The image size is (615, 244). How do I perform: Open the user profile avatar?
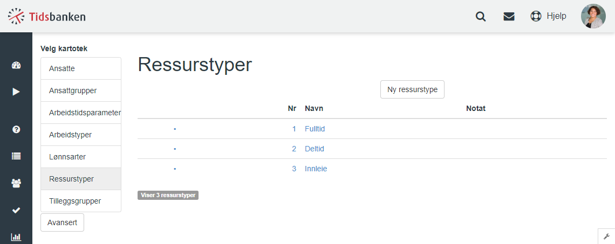[593, 16]
